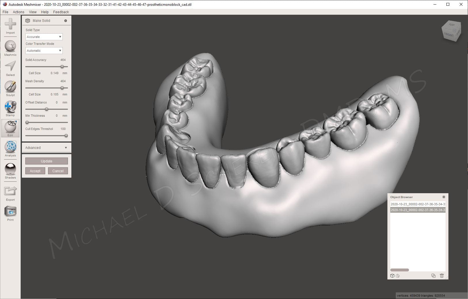This screenshot has width=468, height=299.
Task: Maximize the Meshmixer window
Action: [448, 4]
